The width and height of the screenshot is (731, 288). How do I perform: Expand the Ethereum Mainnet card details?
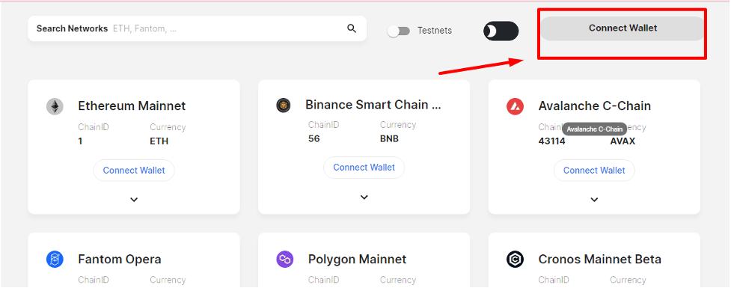pos(134,200)
